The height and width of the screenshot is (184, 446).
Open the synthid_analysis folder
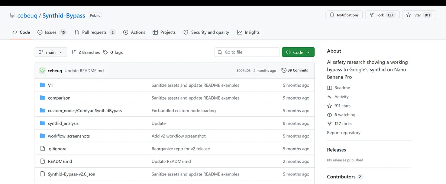(63, 123)
